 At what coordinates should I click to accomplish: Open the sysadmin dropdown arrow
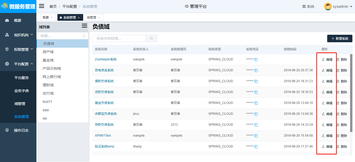pyautogui.click(x=351, y=7)
